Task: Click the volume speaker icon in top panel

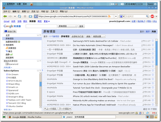Action: point(122,4)
